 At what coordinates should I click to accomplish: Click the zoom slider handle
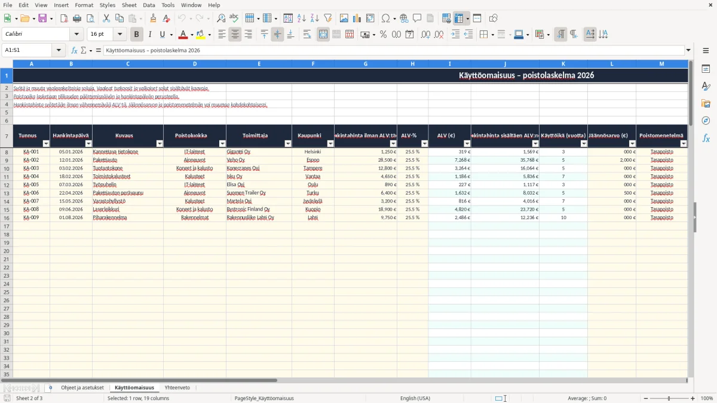(x=669, y=398)
